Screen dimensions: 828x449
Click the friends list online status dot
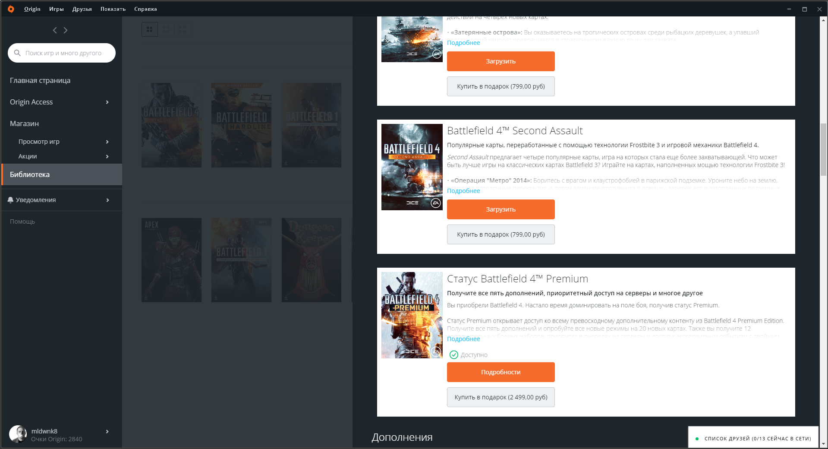coord(697,439)
